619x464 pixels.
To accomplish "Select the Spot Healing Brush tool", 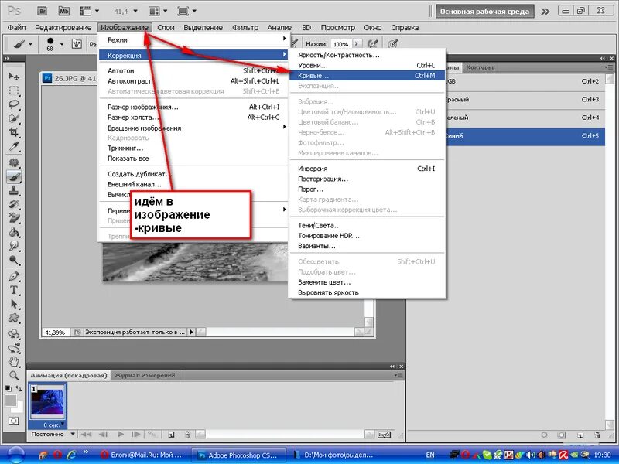I will pos(14,162).
